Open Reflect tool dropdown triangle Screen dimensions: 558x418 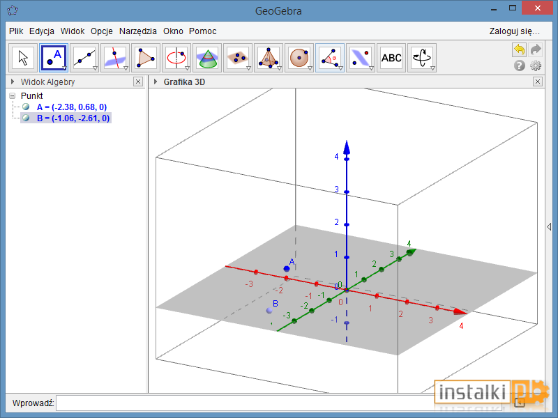pos(371,68)
